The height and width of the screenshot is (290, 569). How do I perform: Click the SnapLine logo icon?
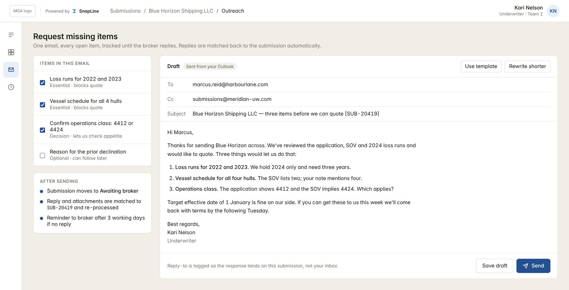[x=74, y=11]
